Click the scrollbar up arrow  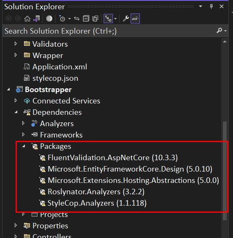click(225, 42)
